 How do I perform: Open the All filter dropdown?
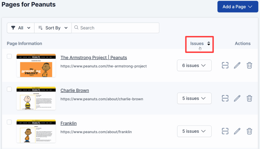[21, 28]
